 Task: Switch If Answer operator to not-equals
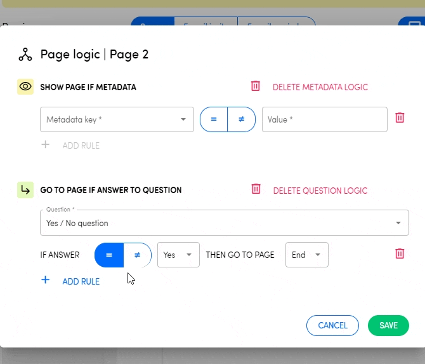coord(137,255)
